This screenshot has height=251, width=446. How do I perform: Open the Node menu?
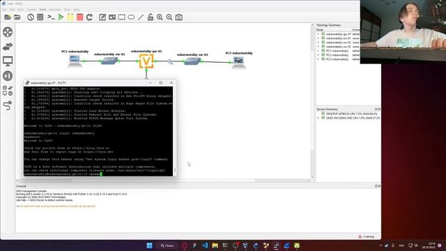tap(43, 9)
